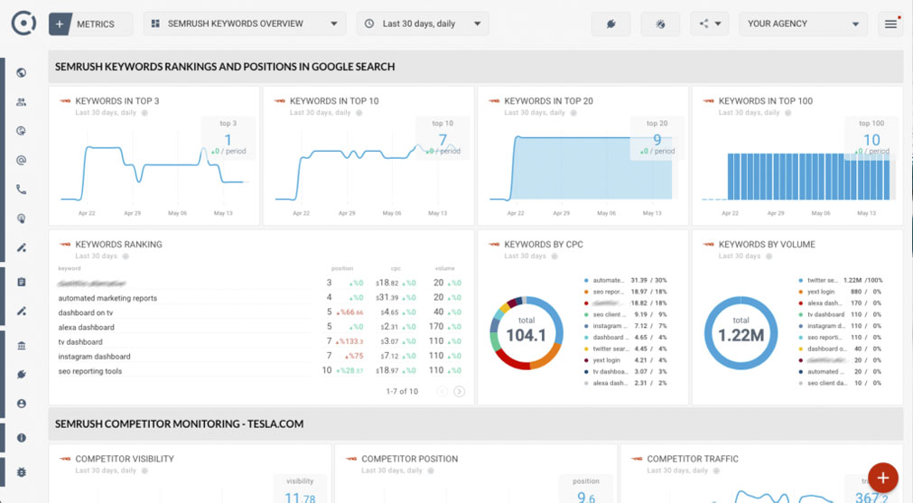Select 'tv dashboard' keyword row
Viewport: 913px width, 503px height.
[261, 341]
